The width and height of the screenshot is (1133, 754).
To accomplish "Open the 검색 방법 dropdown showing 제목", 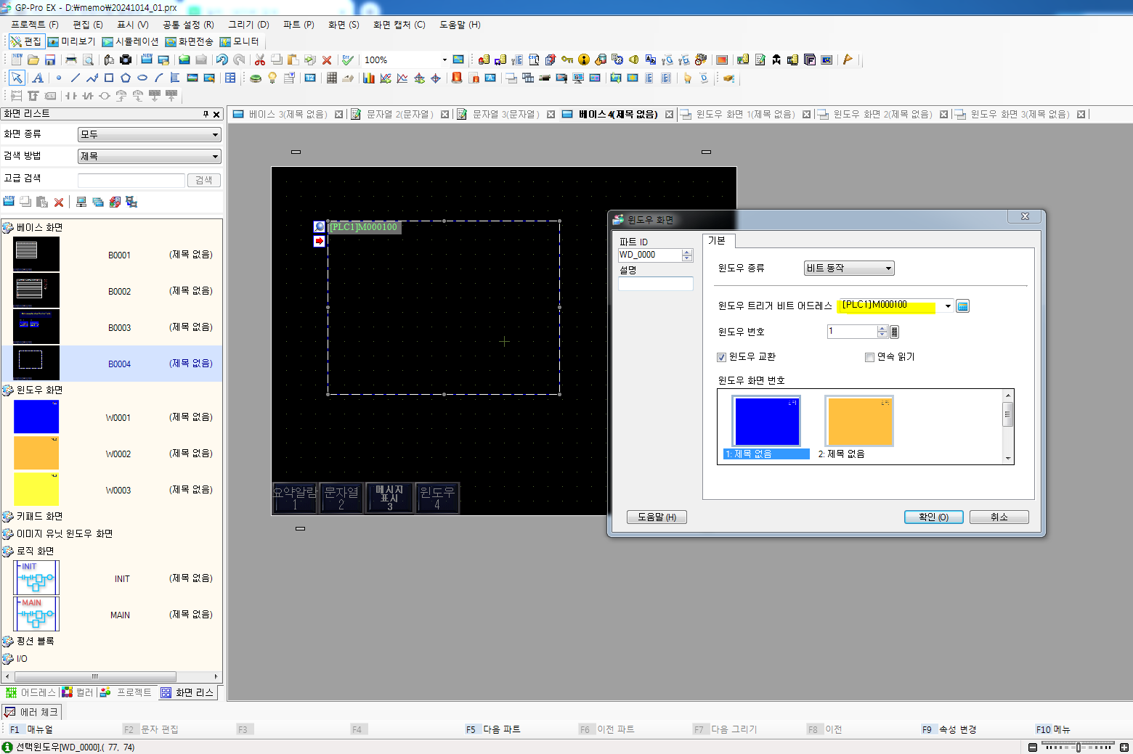I will [x=149, y=156].
